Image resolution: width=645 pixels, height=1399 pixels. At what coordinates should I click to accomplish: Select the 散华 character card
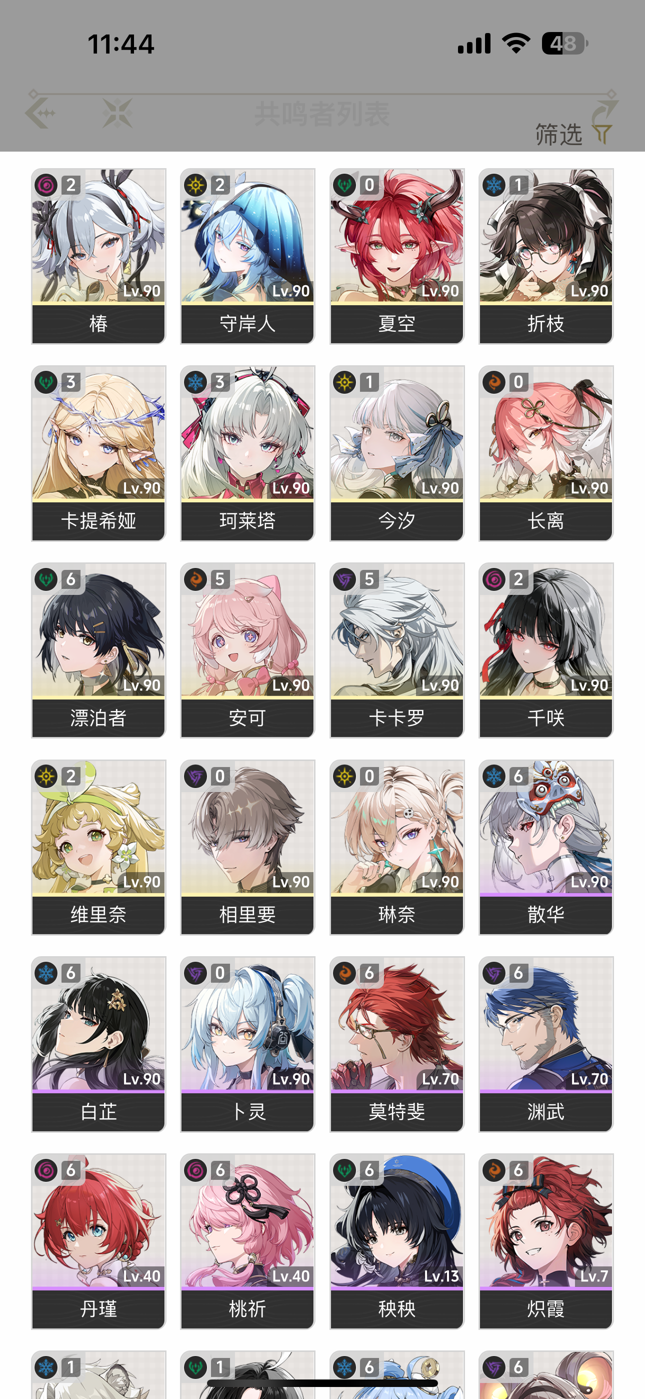(546, 847)
